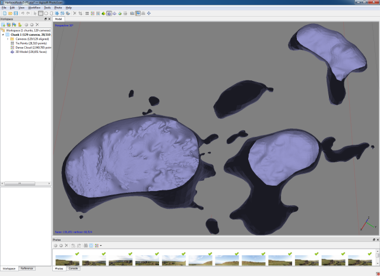Expand the Cameras folder node
Image resolution: width=380 pixels, height=276 pixels.
pyautogui.click(x=8, y=39)
